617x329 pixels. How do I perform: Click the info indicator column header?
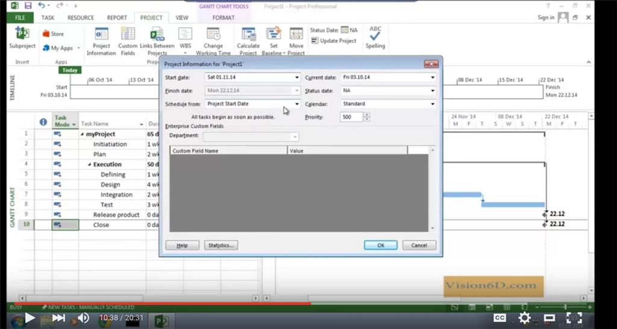click(x=43, y=122)
